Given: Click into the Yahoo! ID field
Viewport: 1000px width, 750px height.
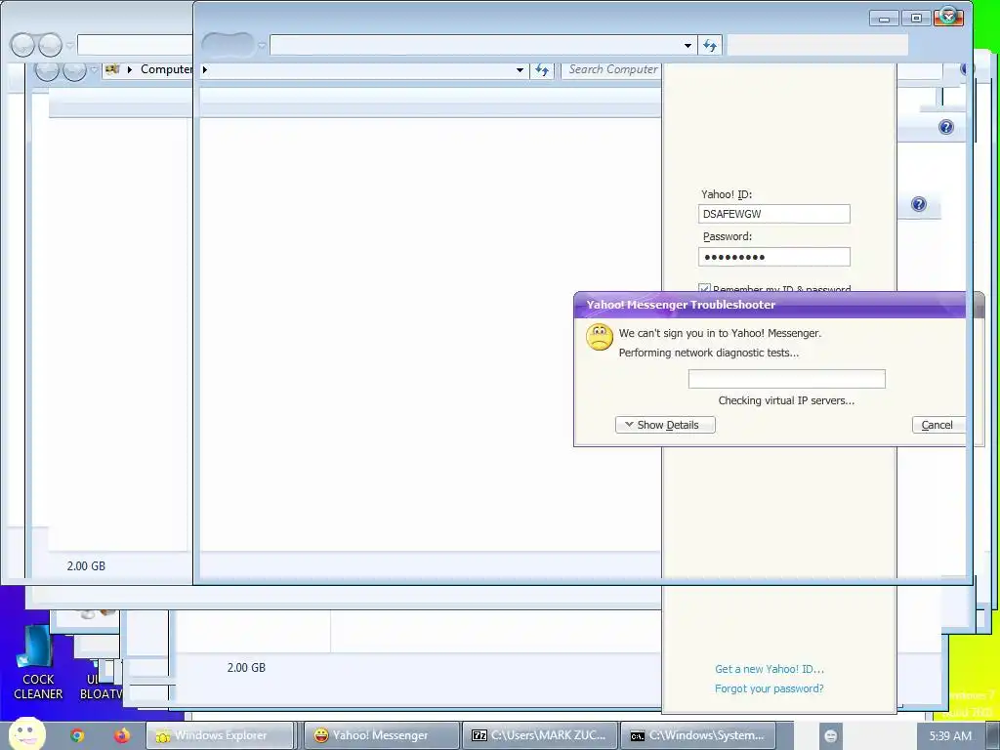Looking at the screenshot, I should coord(773,214).
